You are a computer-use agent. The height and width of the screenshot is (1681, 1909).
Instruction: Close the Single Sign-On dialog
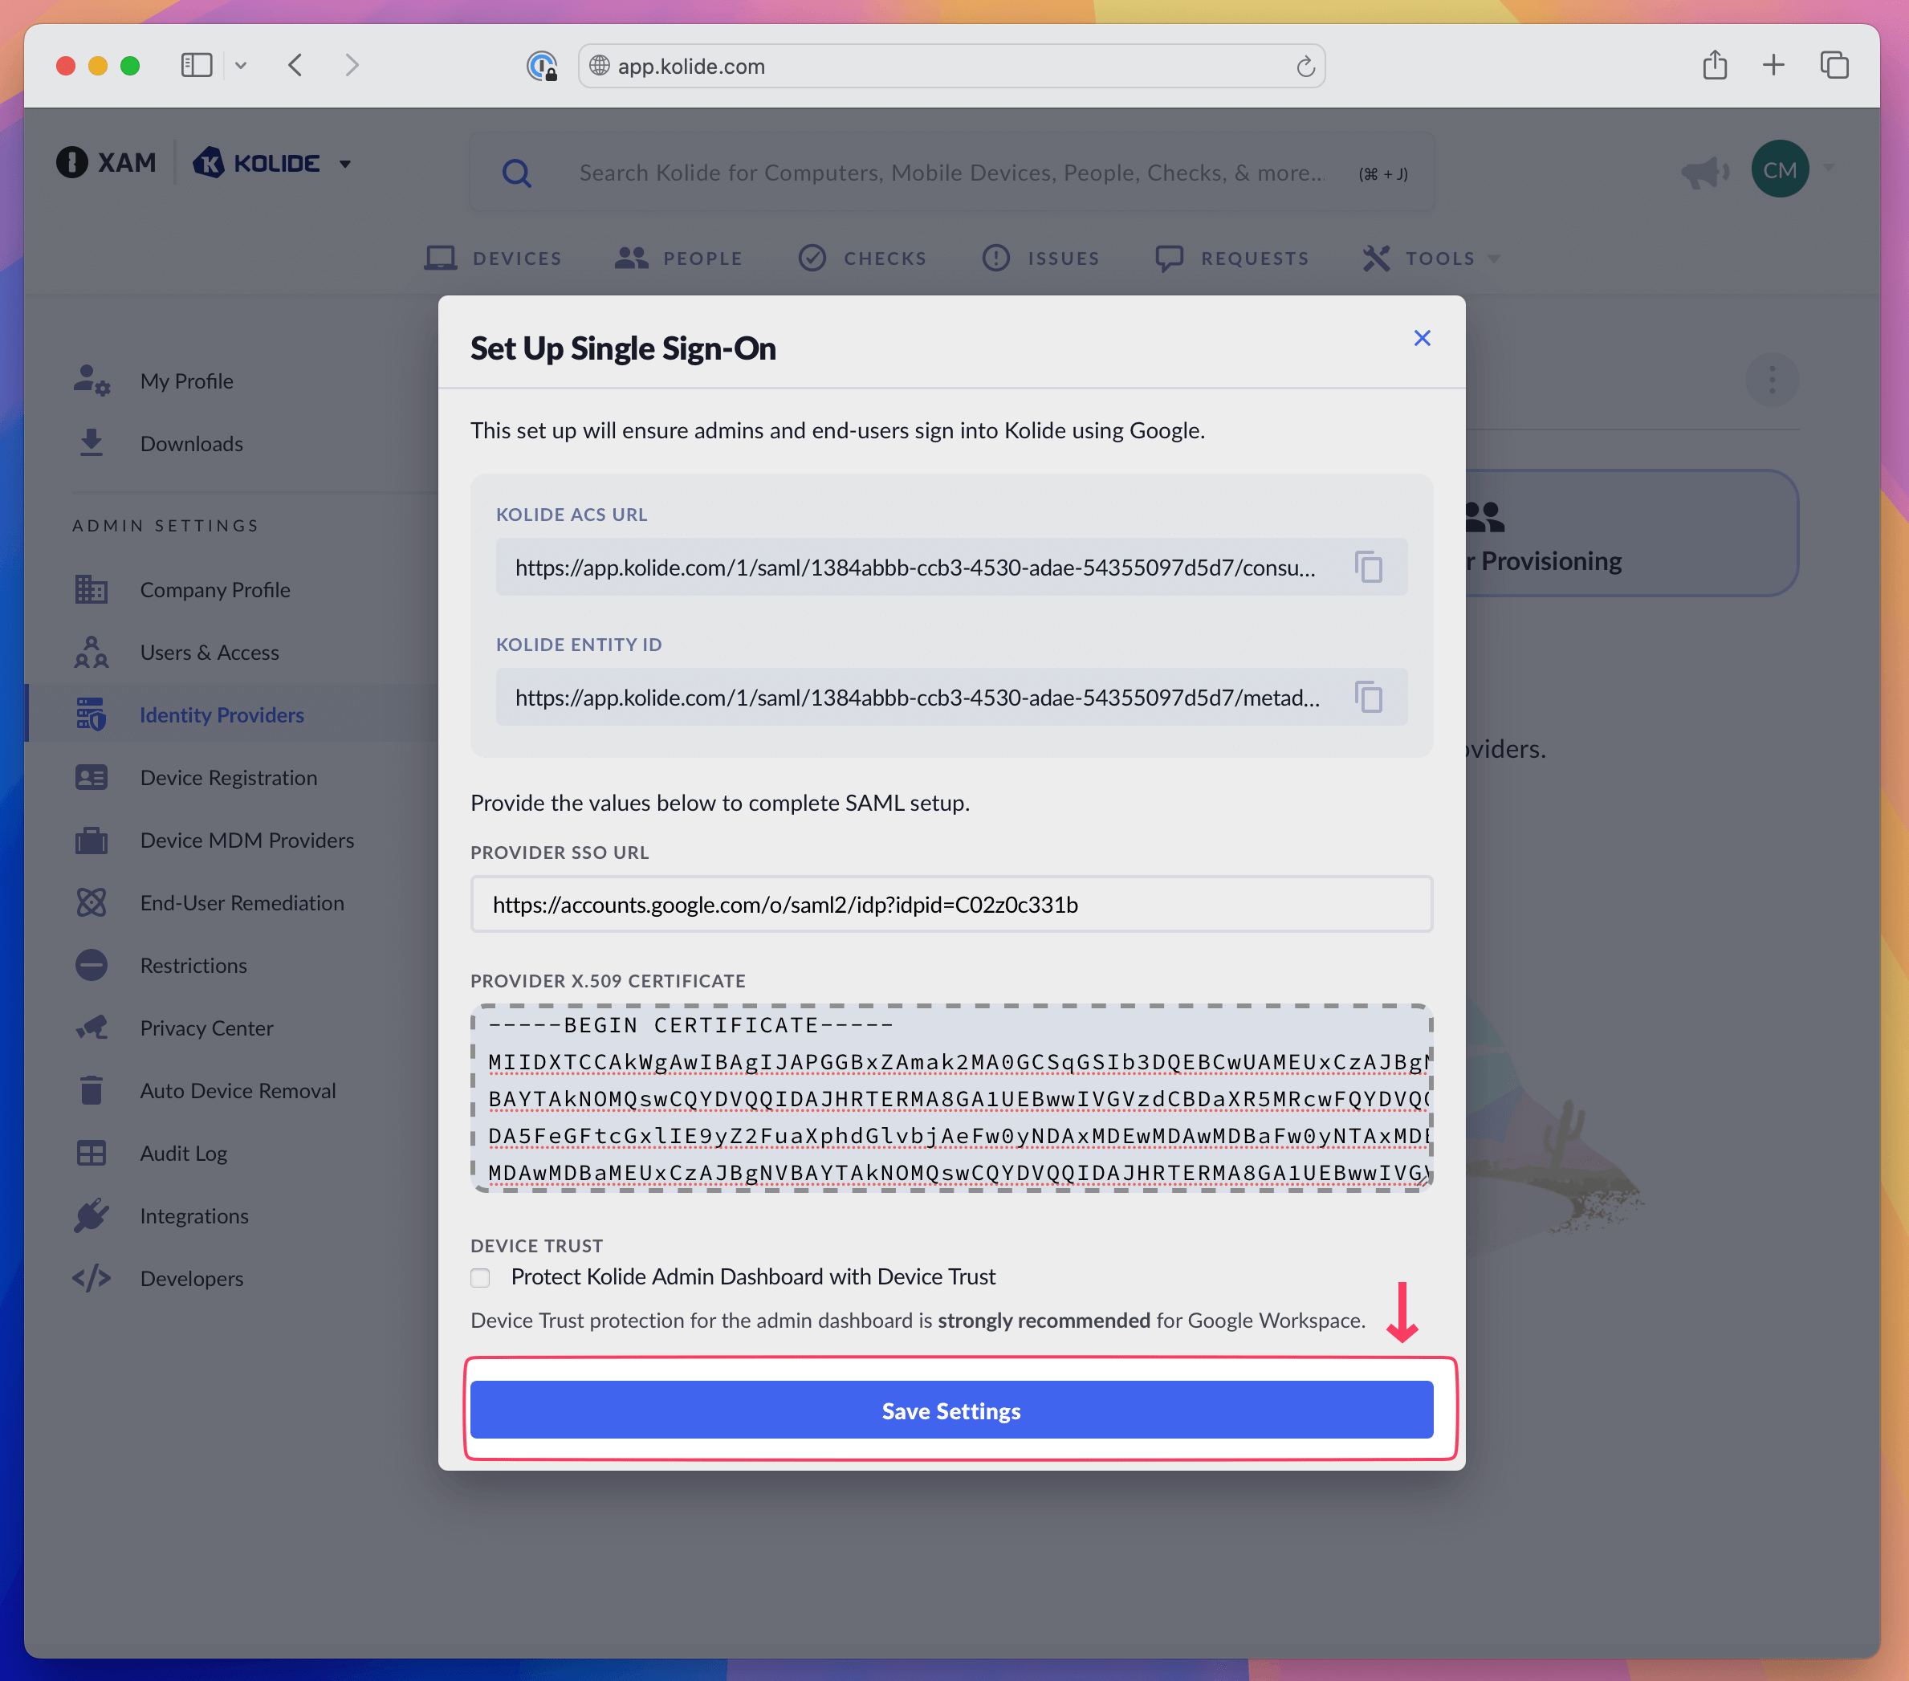[1422, 338]
